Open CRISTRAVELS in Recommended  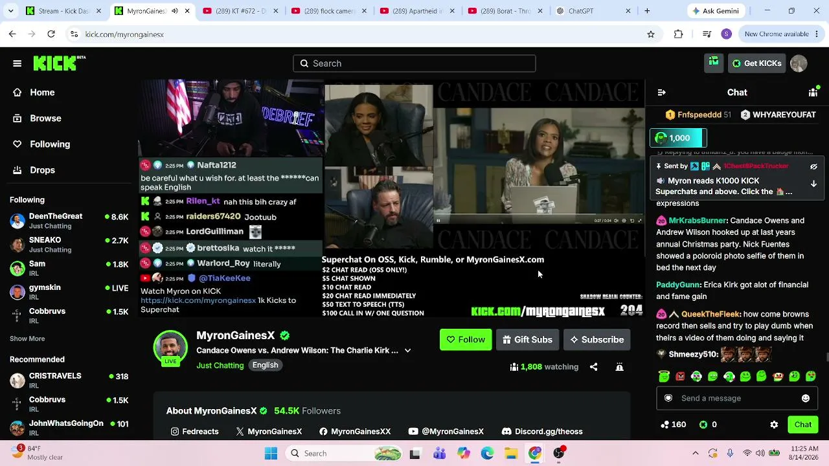click(x=69, y=380)
